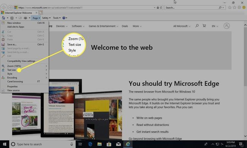Open File Explorer from the taskbar

(100, 144)
